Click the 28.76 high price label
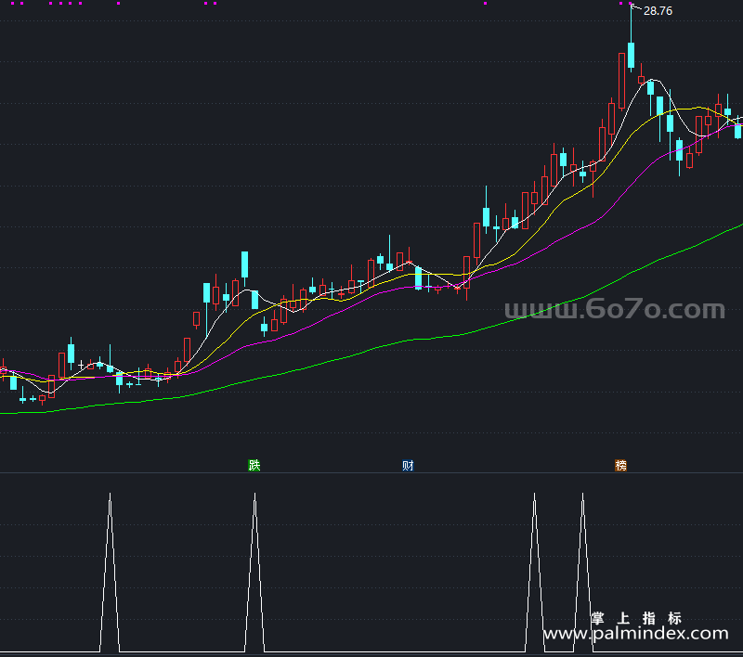 (658, 11)
